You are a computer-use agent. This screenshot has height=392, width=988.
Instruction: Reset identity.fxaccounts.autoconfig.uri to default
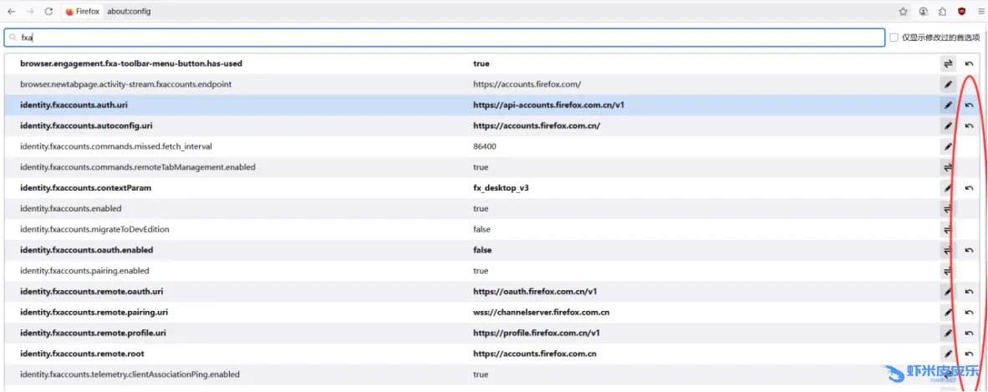(969, 126)
